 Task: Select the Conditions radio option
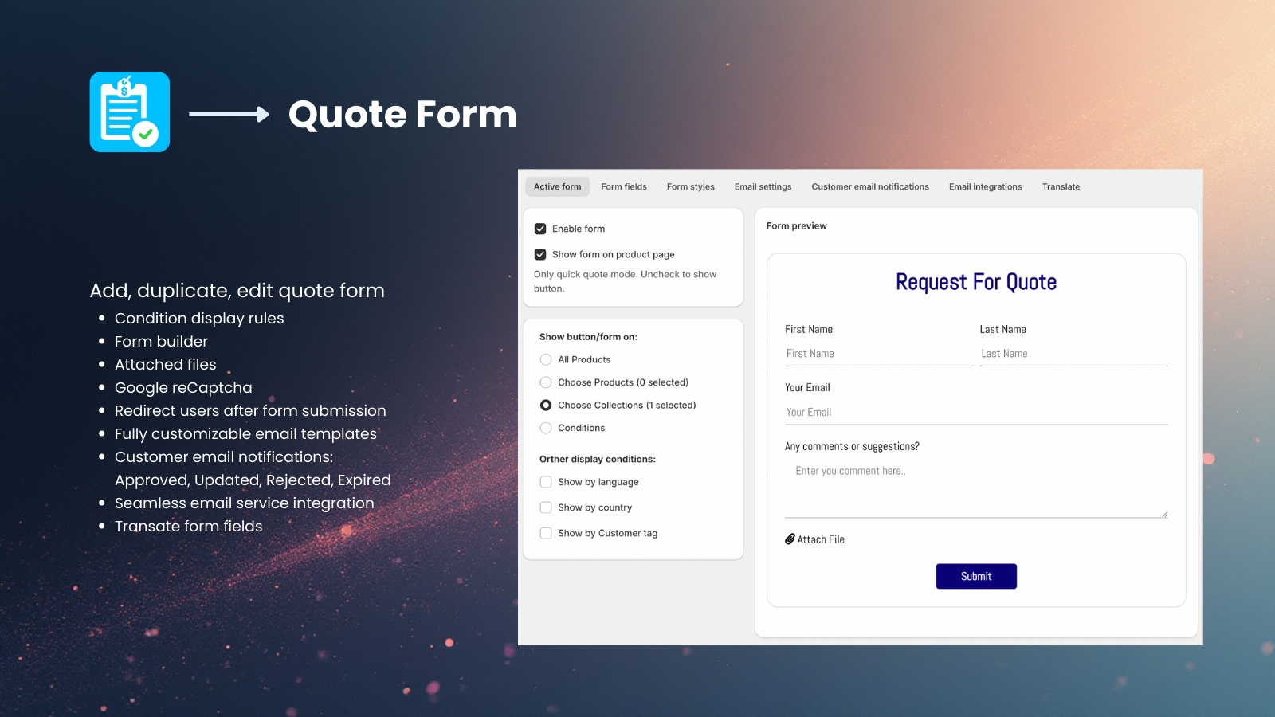(x=546, y=428)
